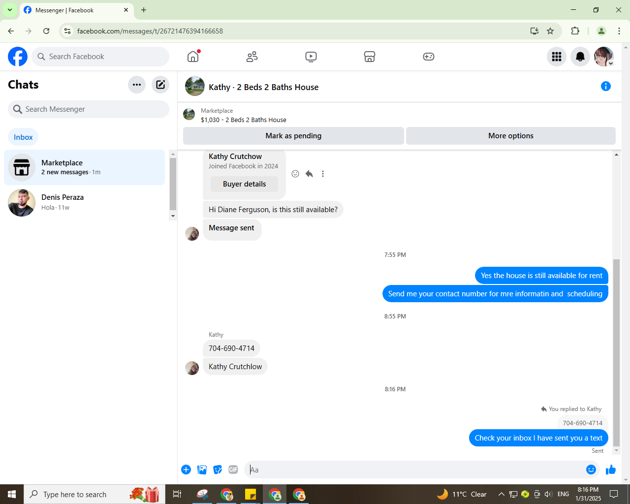Choose a GIF icon in composer
The width and height of the screenshot is (630, 504).
233,470
